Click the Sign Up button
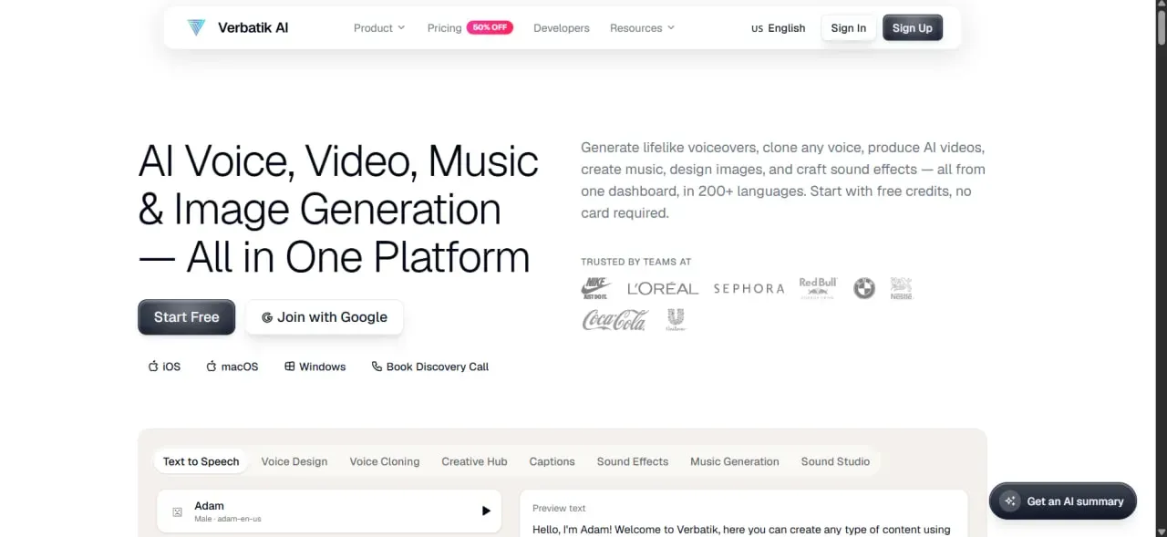The image size is (1167, 537). coord(913,28)
